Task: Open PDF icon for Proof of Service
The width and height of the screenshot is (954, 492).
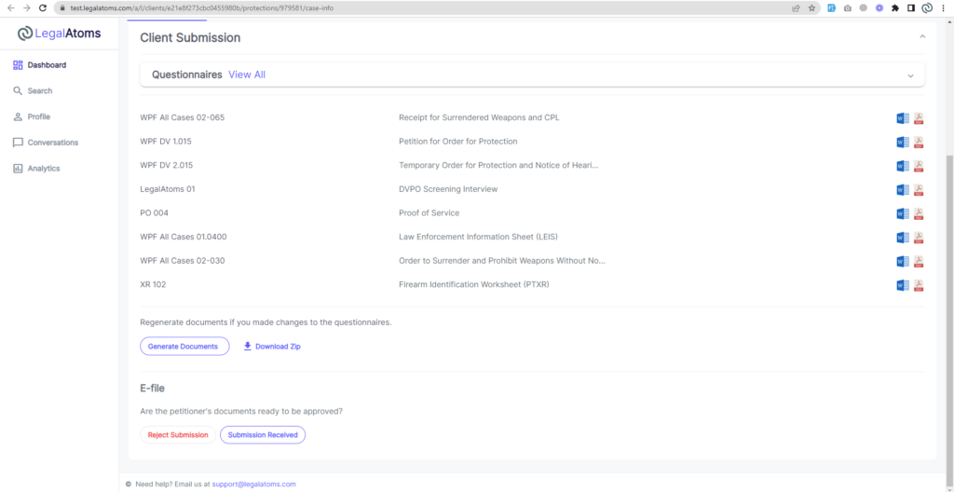Action: (x=918, y=213)
